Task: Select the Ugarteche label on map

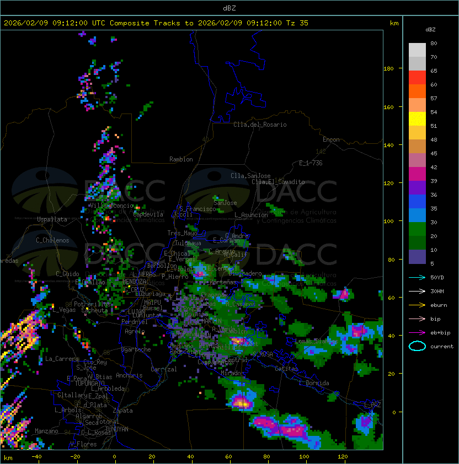Action: pos(136,349)
